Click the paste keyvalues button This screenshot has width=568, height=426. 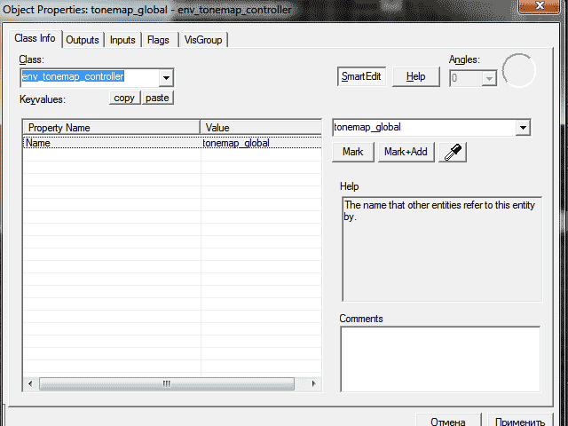click(x=157, y=98)
